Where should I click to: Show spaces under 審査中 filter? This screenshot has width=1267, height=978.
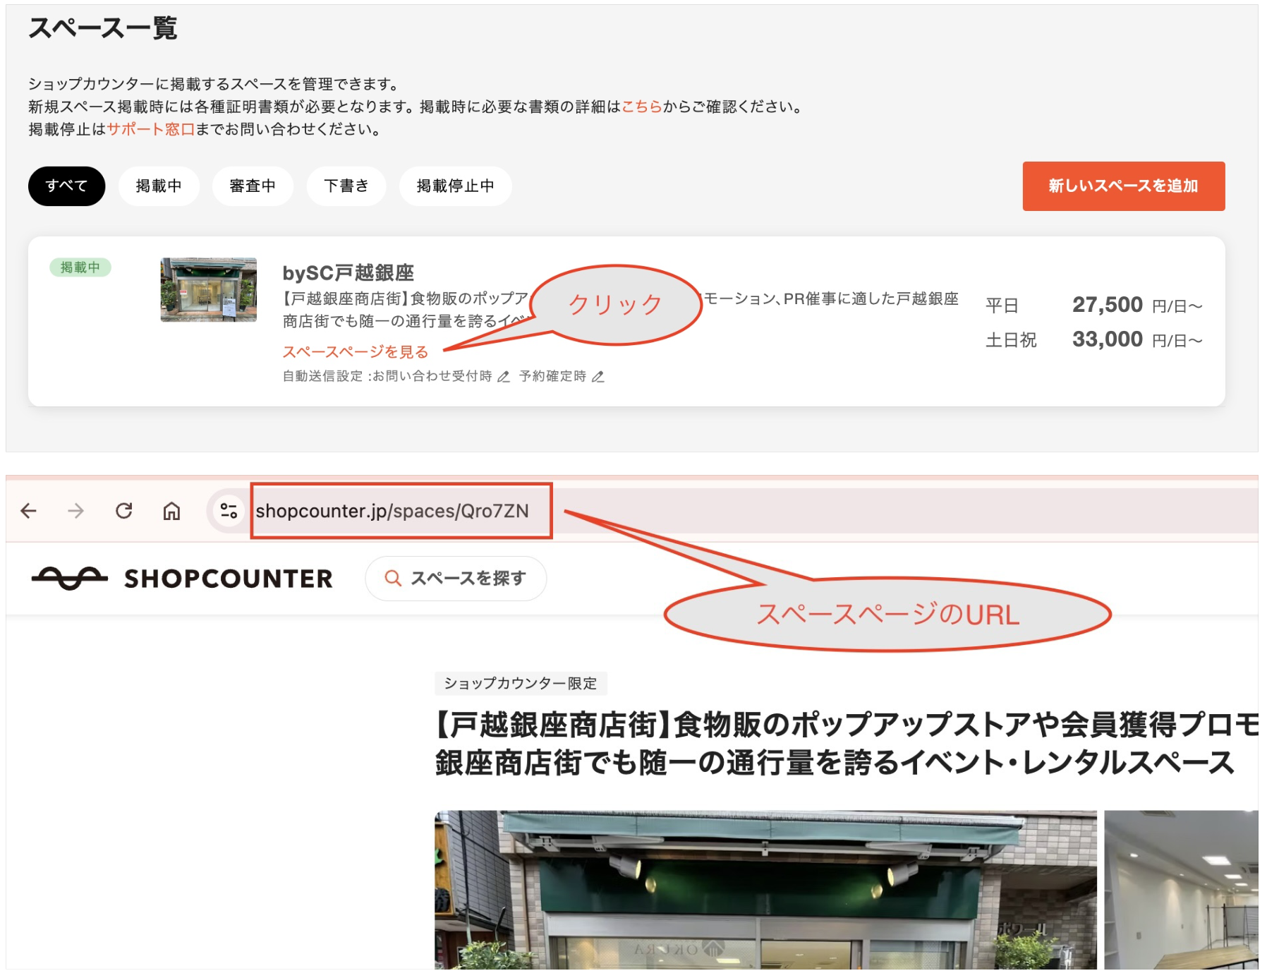point(253,186)
